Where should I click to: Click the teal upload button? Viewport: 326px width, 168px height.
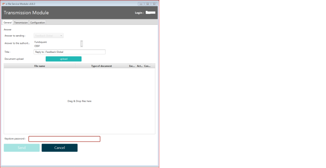(64, 59)
